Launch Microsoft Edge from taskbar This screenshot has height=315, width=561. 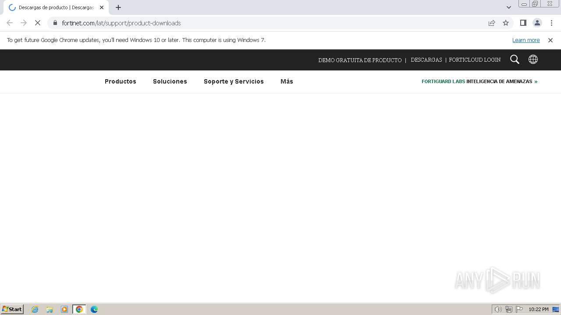tap(94, 309)
